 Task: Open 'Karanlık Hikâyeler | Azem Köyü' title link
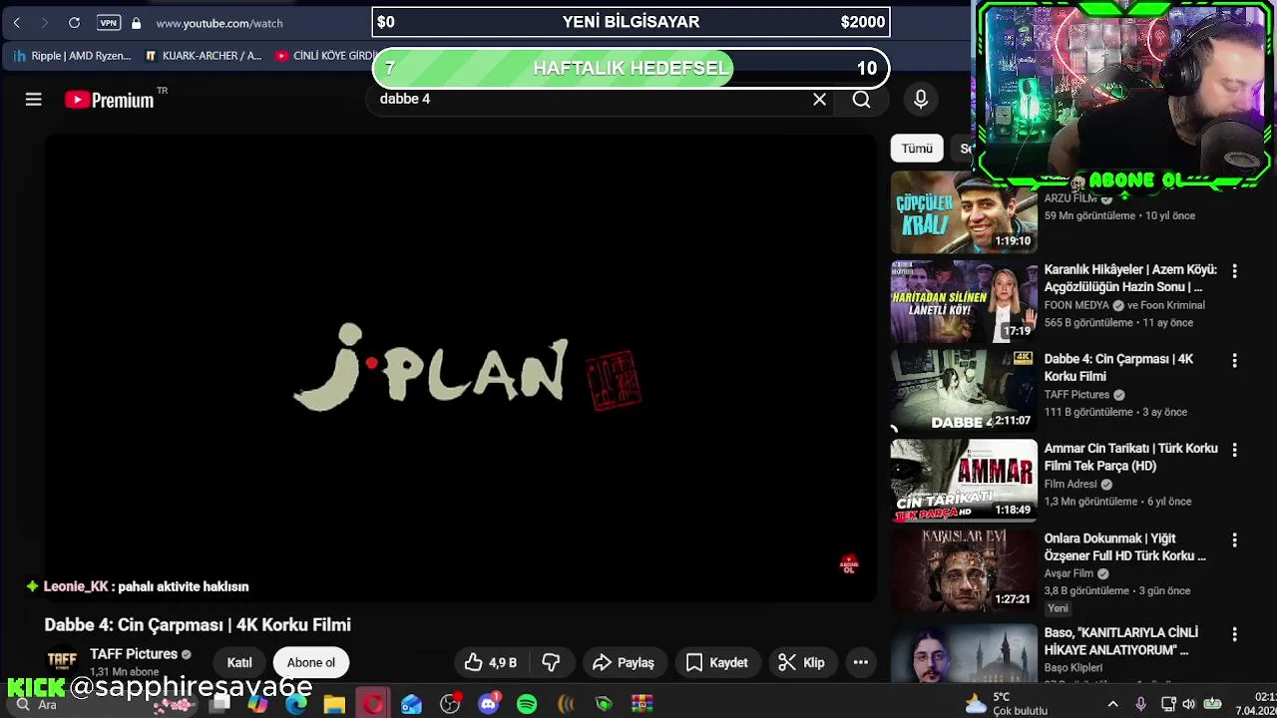click(1130, 278)
